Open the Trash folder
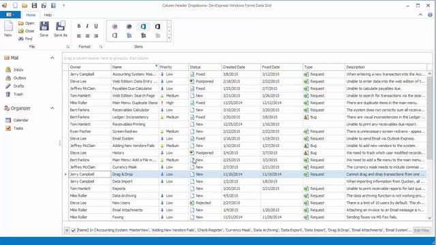 (14, 95)
